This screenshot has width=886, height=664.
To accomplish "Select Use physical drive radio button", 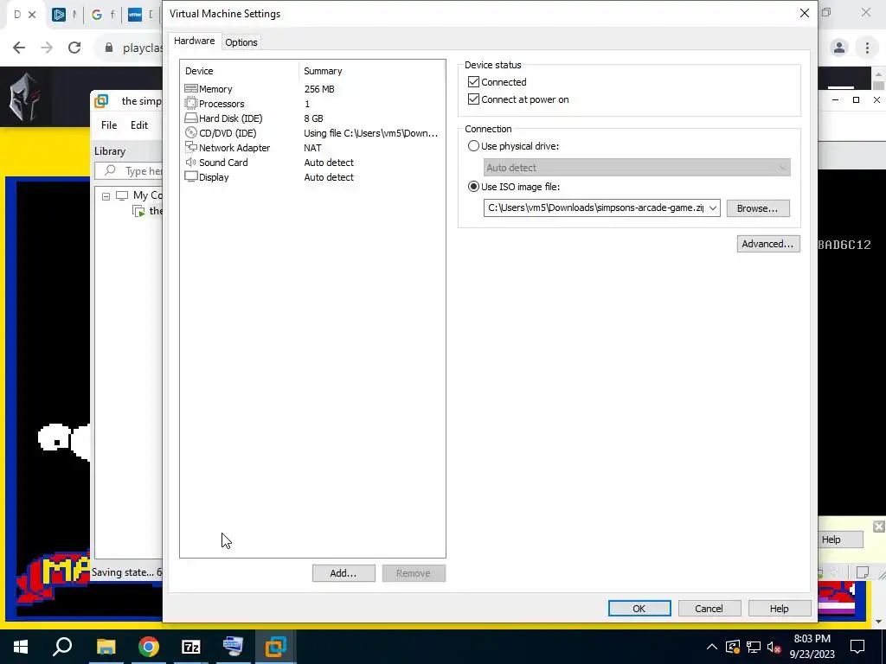I will (473, 145).
